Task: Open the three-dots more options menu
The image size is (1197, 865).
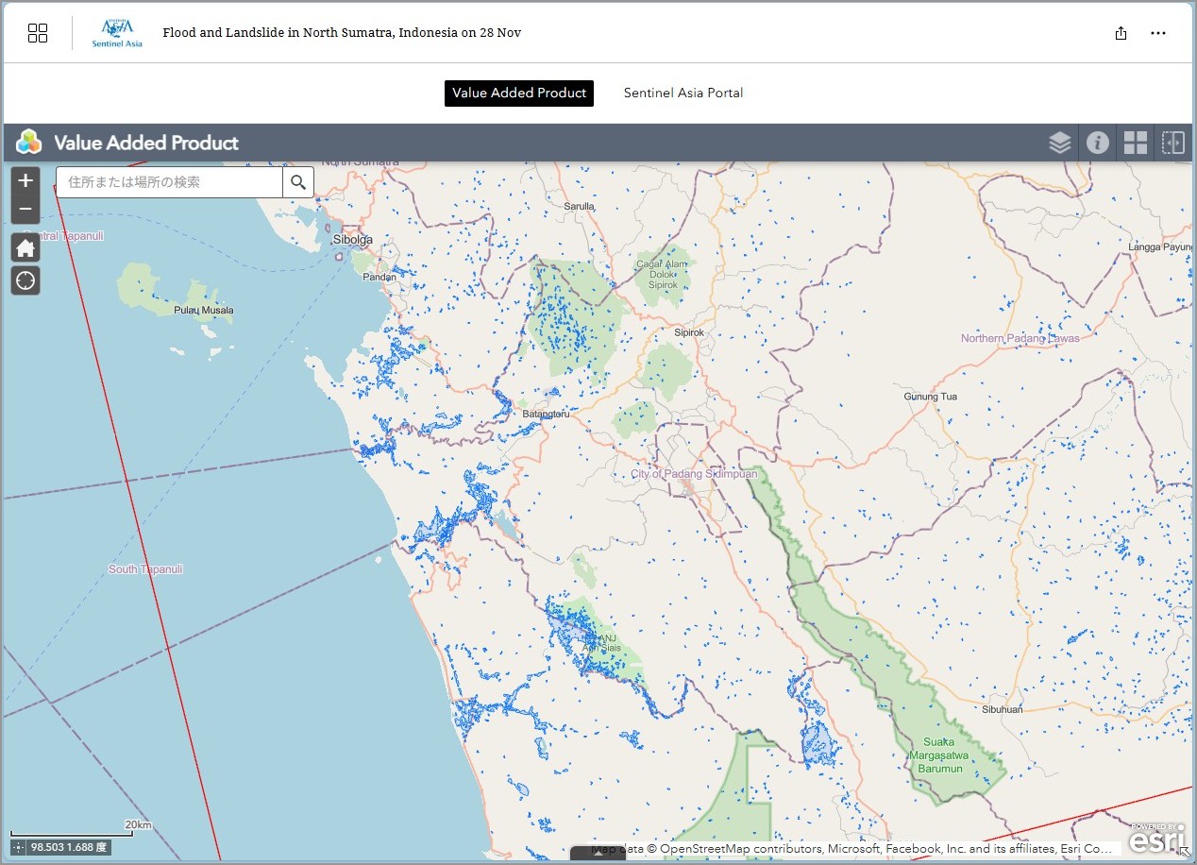Action: click(1158, 33)
